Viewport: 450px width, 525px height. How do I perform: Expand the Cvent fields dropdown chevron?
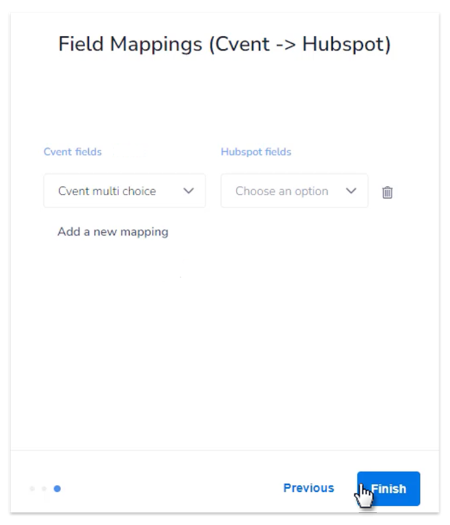pos(189,191)
